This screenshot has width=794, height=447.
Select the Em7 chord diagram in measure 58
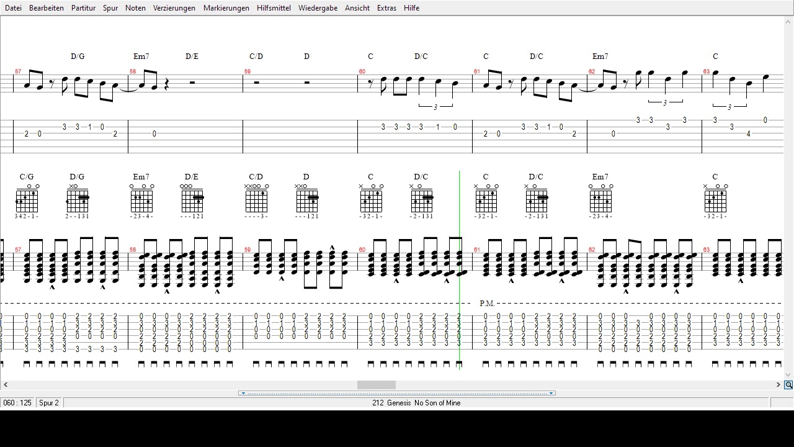coord(141,199)
